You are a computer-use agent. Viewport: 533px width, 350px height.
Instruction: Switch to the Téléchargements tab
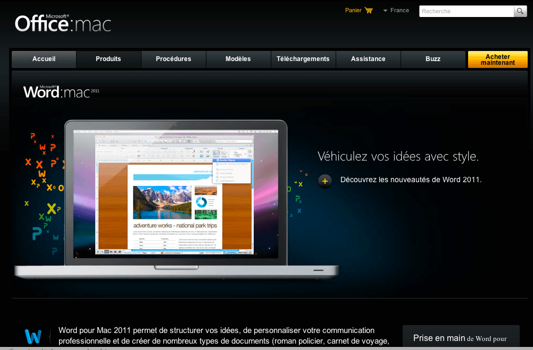(x=303, y=59)
